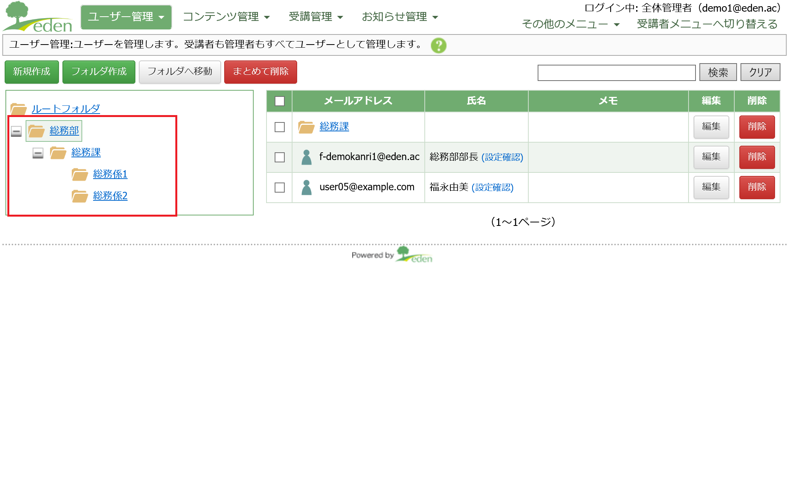
Task: Collapse the 総務部 tree node
Action: pyautogui.click(x=16, y=131)
